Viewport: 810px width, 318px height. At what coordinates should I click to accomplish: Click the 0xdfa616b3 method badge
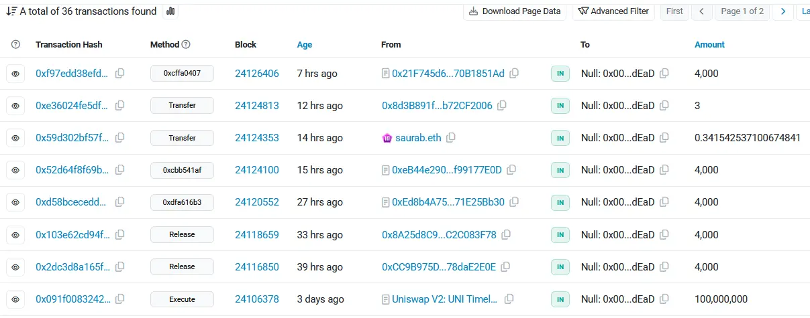[x=182, y=202]
